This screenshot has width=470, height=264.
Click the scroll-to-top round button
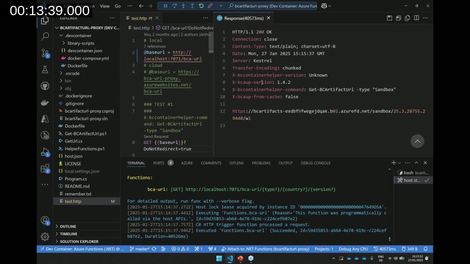417,141
